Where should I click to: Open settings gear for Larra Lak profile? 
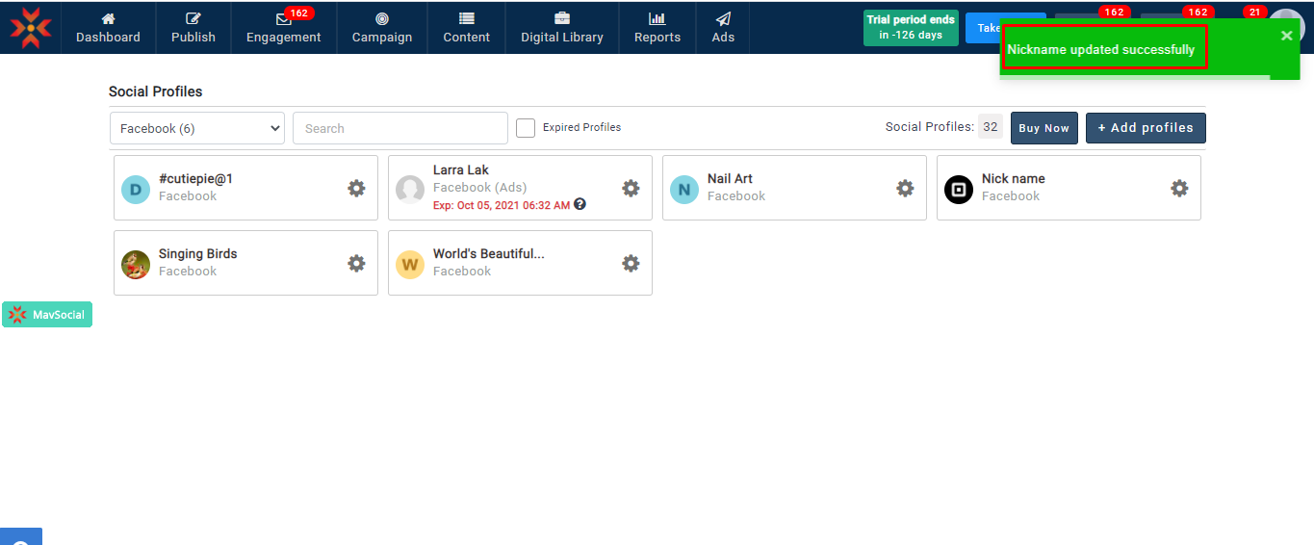tap(631, 188)
